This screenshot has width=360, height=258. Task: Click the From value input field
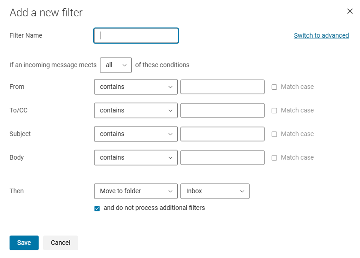tap(222, 87)
